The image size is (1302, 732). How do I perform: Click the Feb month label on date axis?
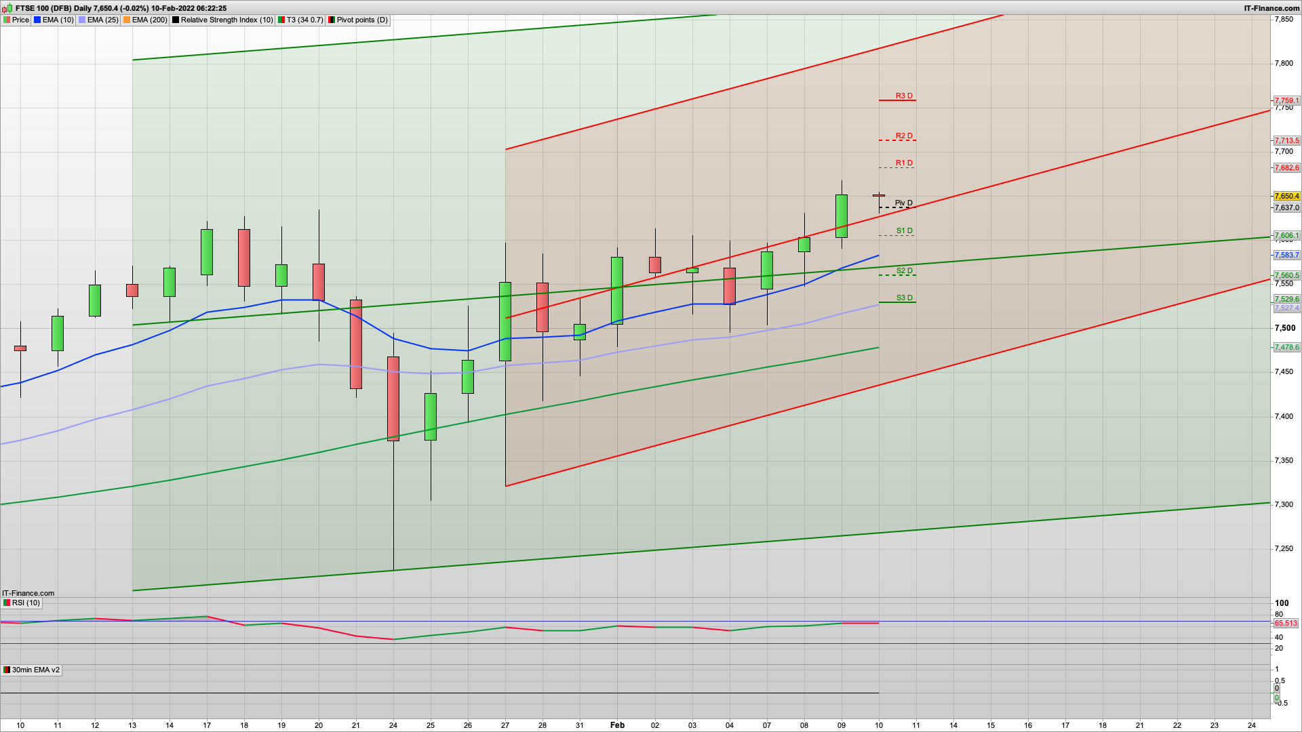tap(617, 725)
